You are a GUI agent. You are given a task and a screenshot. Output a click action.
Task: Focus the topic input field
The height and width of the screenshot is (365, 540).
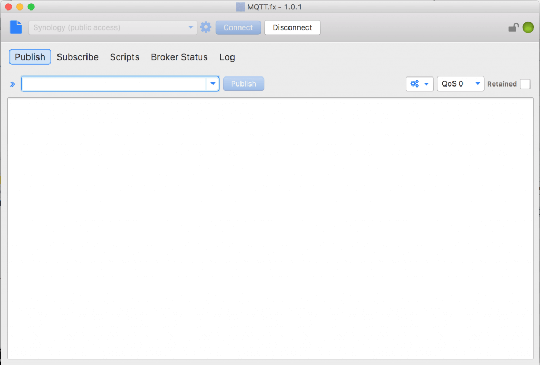click(114, 84)
